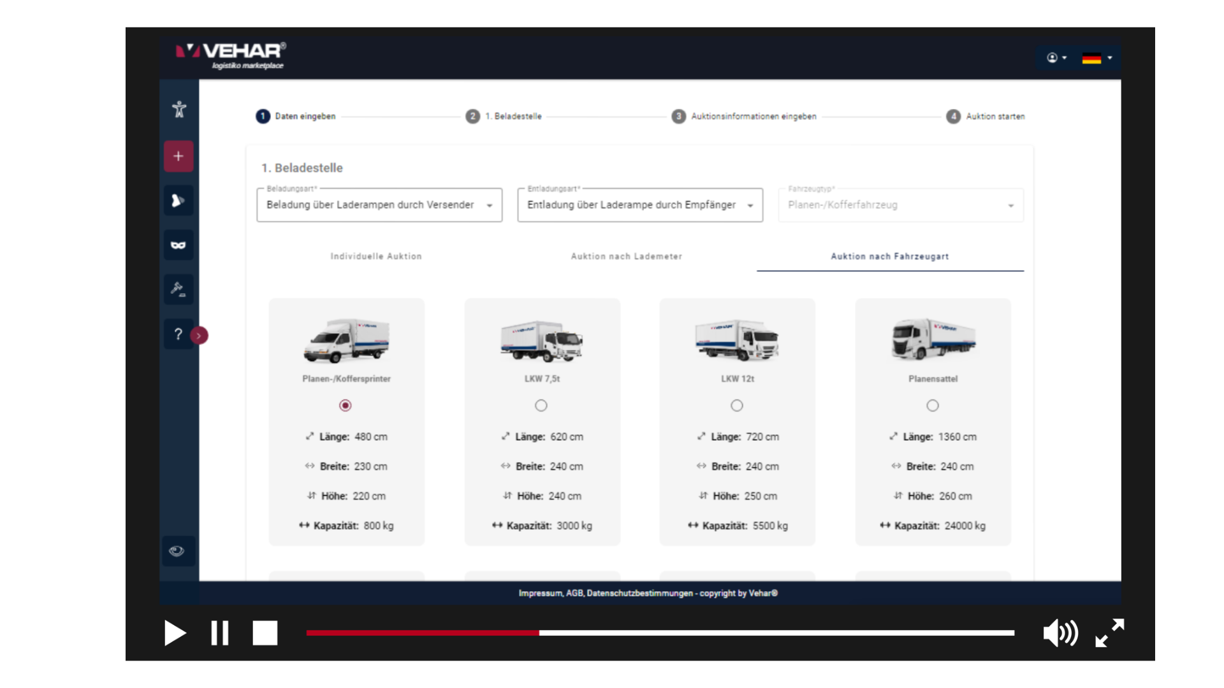The image size is (1224, 688).
Task: Open the question mark help icon
Action: click(x=178, y=334)
